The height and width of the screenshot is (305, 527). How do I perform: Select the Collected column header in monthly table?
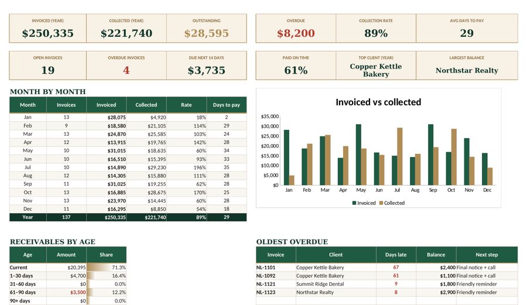point(146,105)
